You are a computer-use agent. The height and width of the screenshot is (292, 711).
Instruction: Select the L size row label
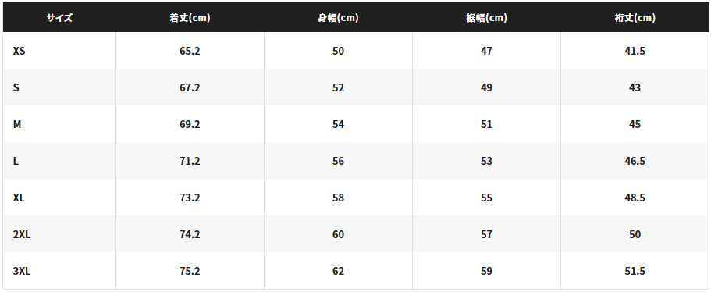pyautogui.click(x=16, y=161)
